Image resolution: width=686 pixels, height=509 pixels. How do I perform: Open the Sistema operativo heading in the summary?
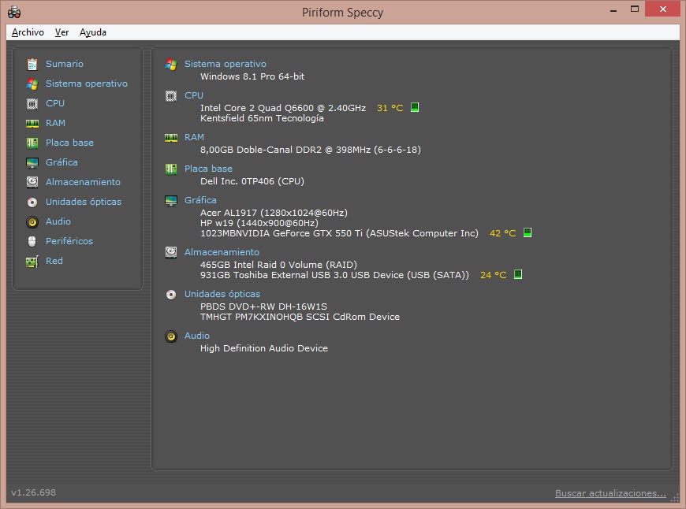click(225, 64)
